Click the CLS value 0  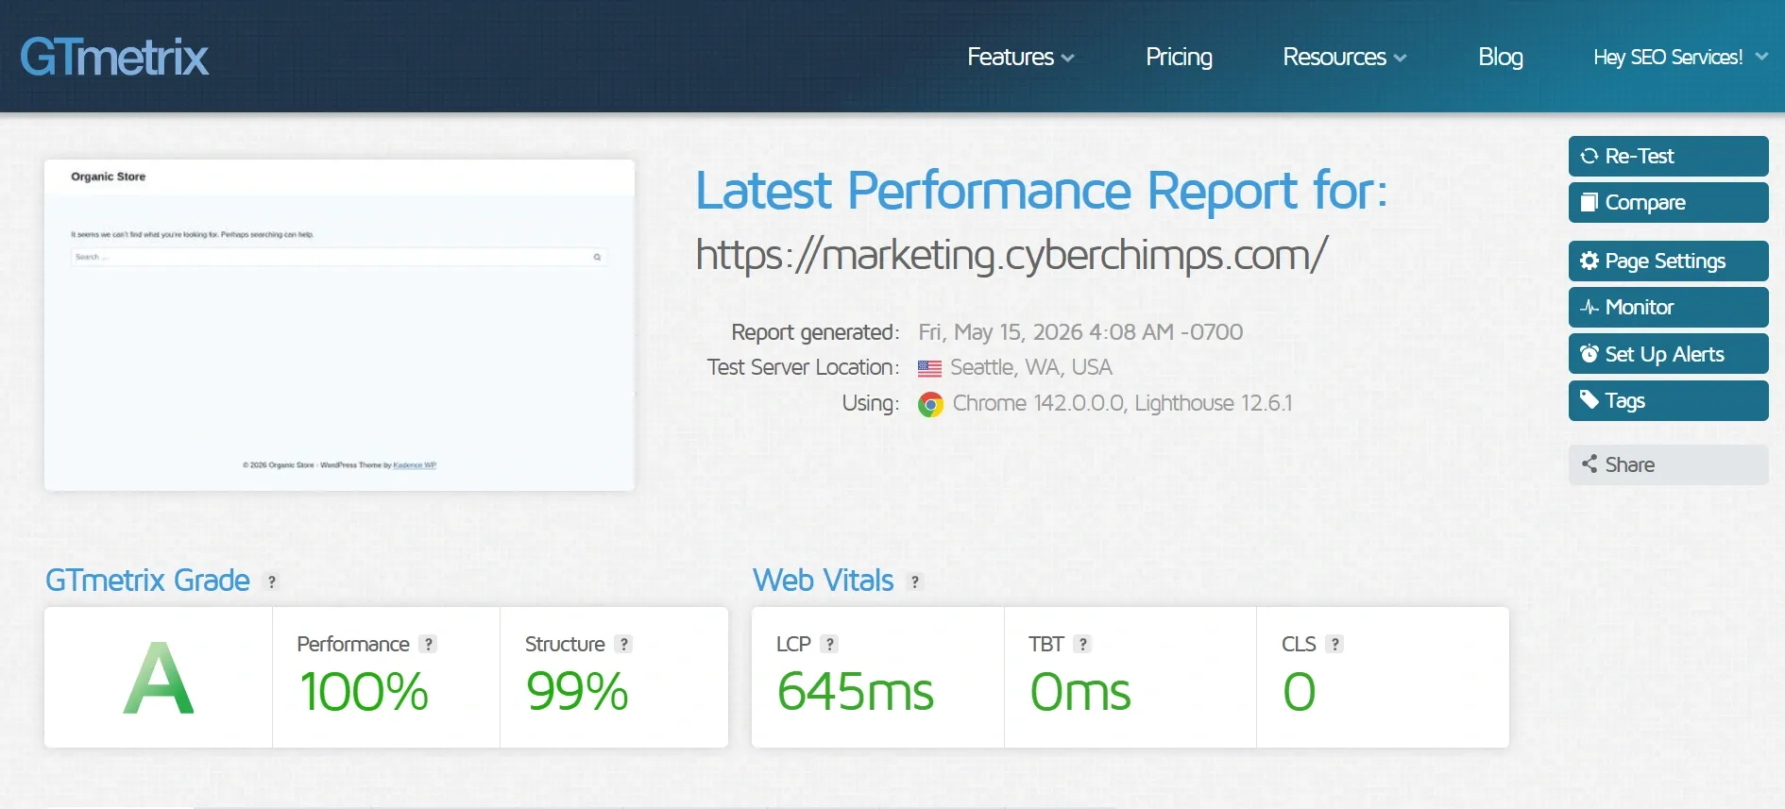click(1300, 692)
